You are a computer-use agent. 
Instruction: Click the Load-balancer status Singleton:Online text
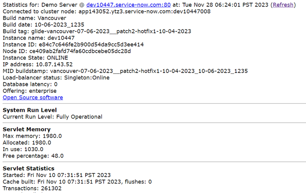56,78
